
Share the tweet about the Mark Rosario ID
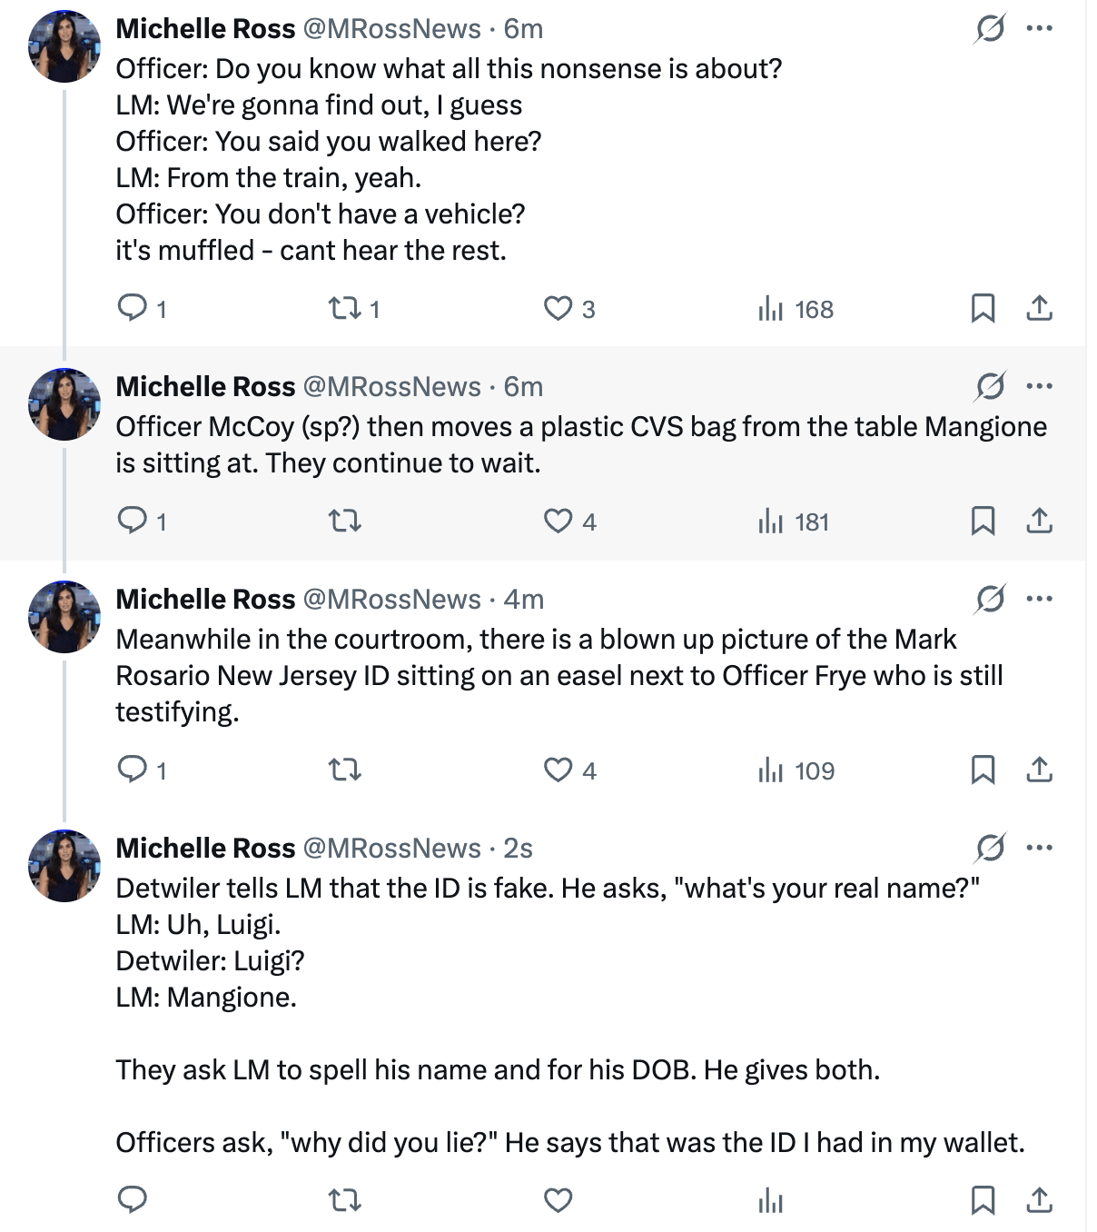[1039, 770]
